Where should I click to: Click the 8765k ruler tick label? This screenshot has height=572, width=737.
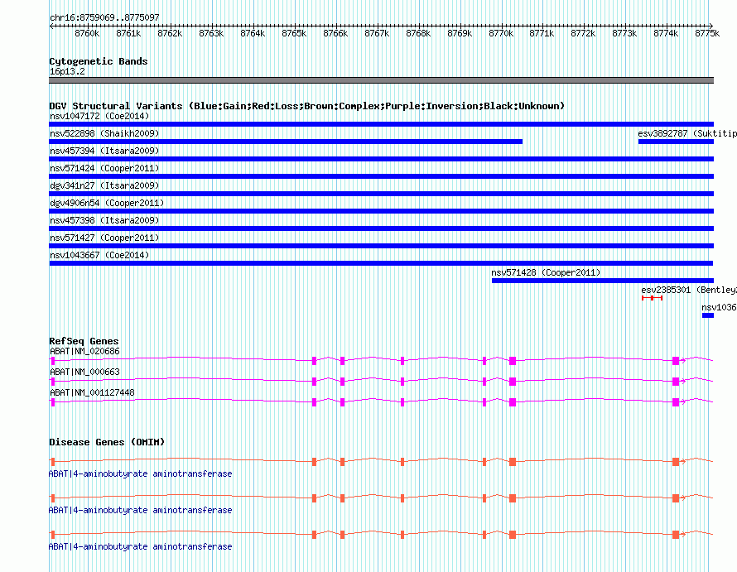[x=294, y=33]
